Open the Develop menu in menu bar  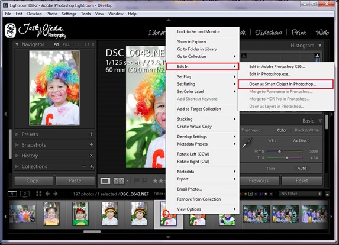pos(34,14)
